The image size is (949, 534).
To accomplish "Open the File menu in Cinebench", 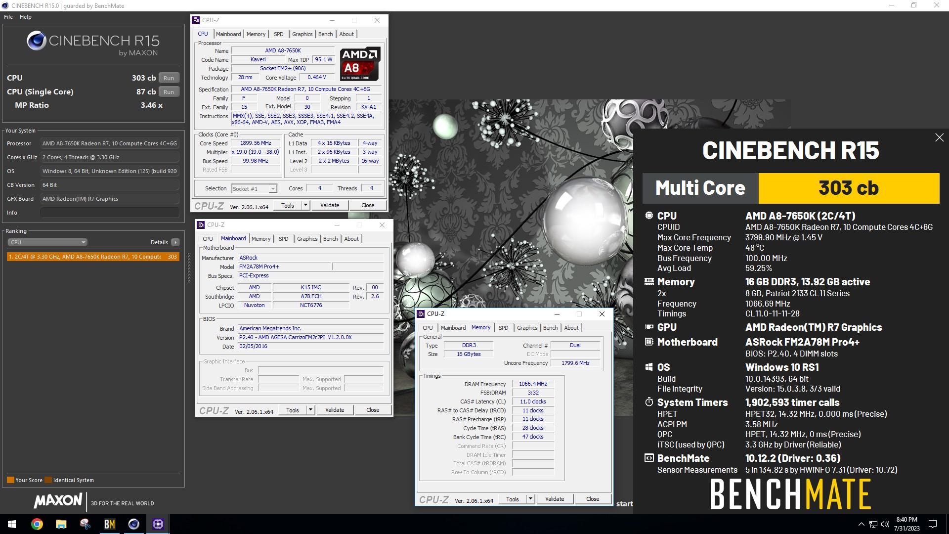I will click(8, 17).
